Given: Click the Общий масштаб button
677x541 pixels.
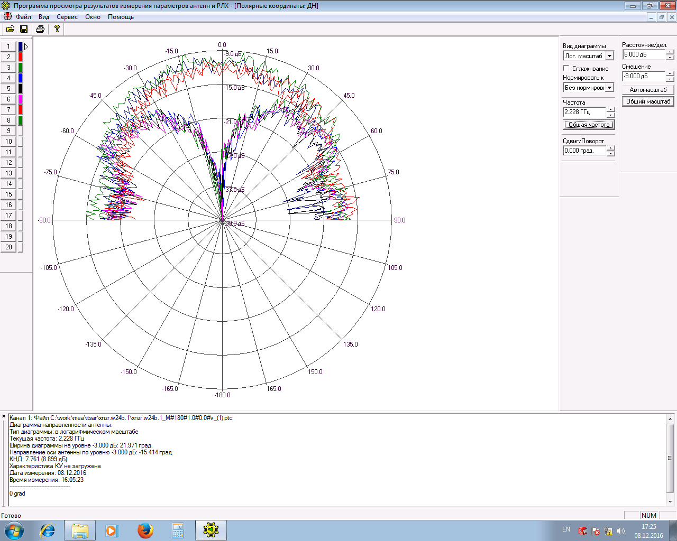Looking at the screenshot, I should tap(648, 101).
